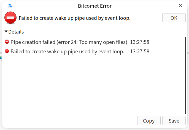Click the main error message beside stop icon

75,18
